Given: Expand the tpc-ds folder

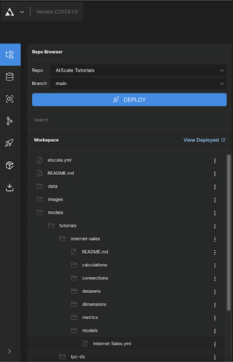Looking at the screenshot, I should point(78,356).
